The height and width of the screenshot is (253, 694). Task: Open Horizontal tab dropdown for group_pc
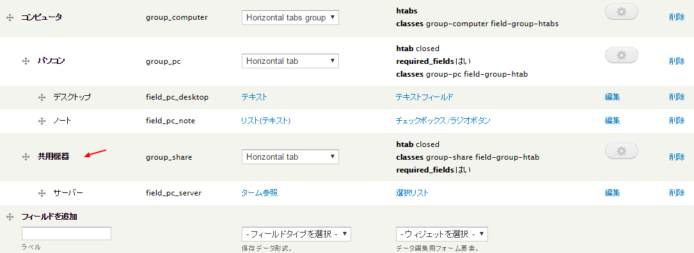coord(290,61)
